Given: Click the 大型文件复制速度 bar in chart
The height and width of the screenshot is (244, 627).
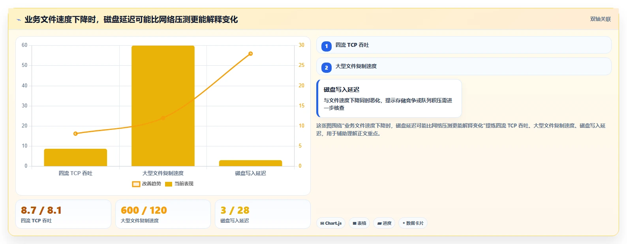Looking at the screenshot, I should coord(163,106).
